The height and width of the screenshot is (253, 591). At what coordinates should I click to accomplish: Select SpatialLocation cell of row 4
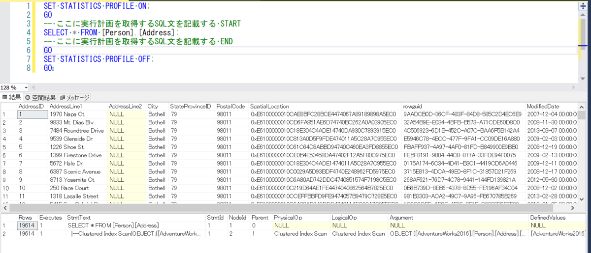tap(325, 139)
